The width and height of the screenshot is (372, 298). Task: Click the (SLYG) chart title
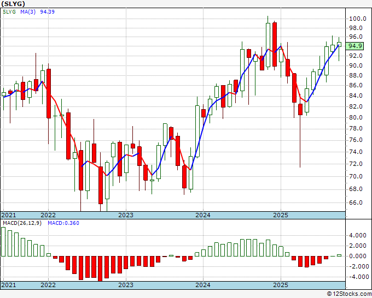pos(13,4)
